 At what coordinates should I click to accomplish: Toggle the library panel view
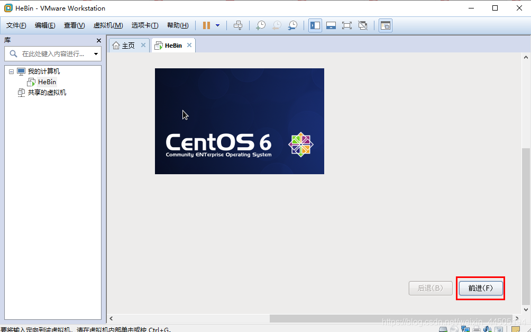(x=315, y=25)
